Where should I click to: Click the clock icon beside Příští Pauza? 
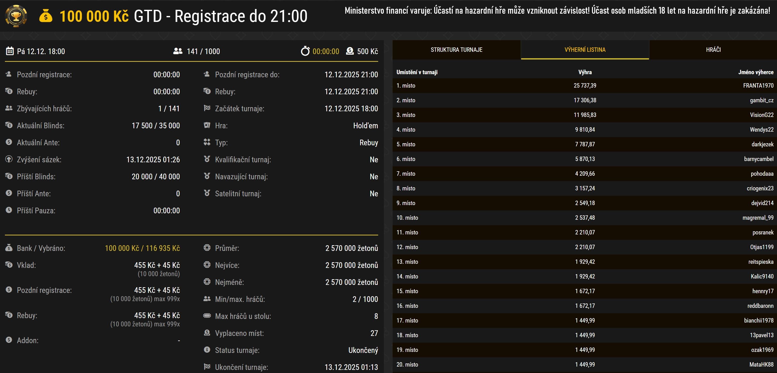click(9, 210)
